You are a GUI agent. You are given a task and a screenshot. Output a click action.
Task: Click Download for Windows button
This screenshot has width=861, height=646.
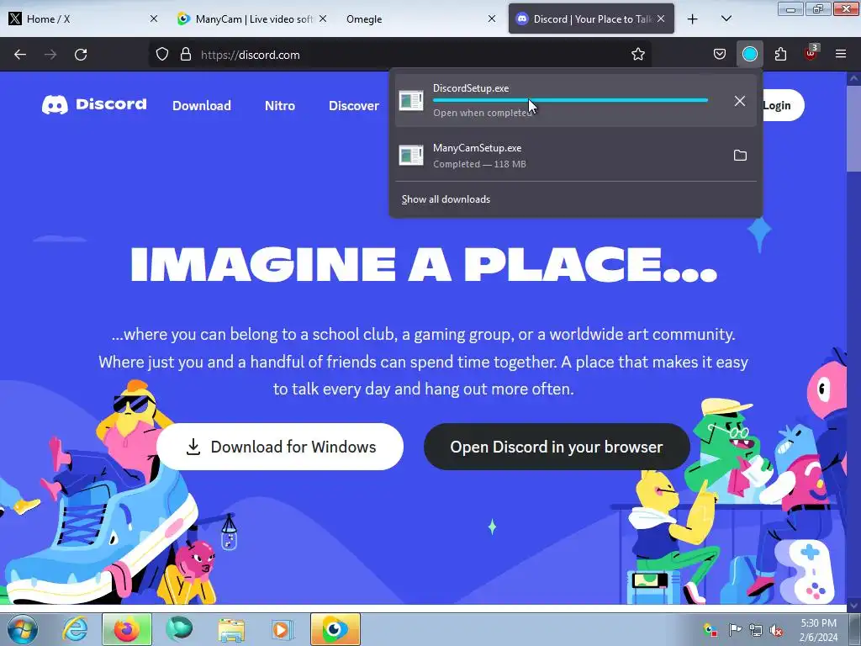click(280, 447)
